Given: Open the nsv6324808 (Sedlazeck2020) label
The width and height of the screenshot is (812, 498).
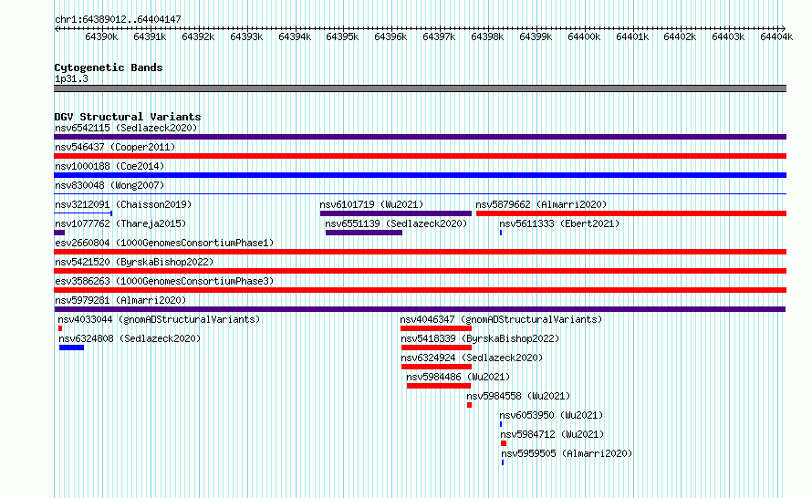Looking at the screenshot, I should point(130,338).
